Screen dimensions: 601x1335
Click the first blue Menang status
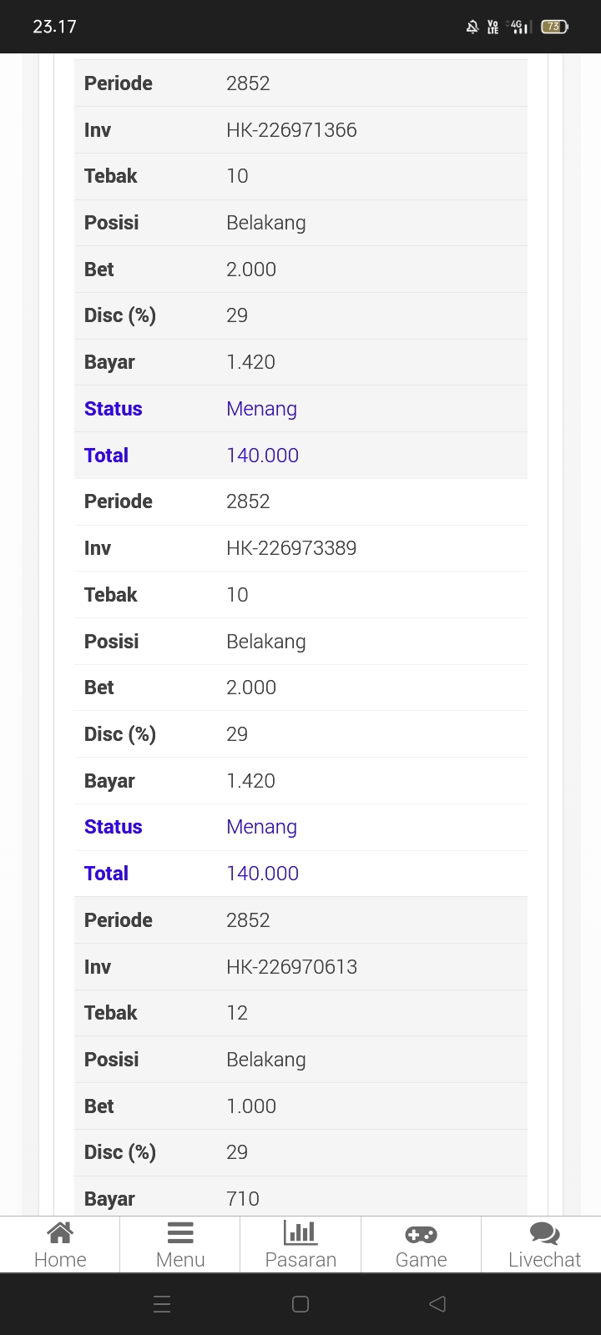pos(261,409)
